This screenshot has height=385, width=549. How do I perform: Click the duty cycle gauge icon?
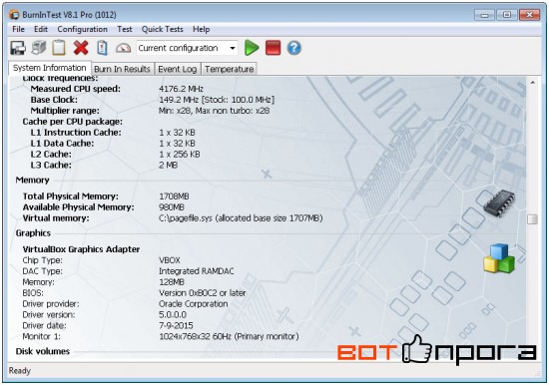[123, 48]
